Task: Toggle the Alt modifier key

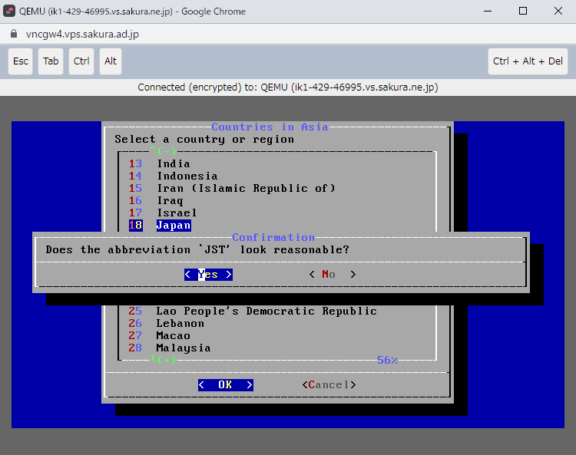Action: point(111,61)
